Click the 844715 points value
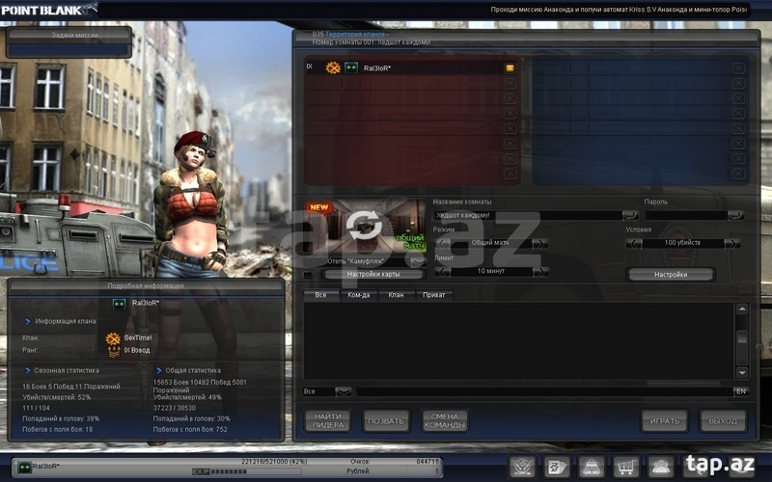The height and width of the screenshot is (482, 772). pyautogui.click(x=427, y=462)
